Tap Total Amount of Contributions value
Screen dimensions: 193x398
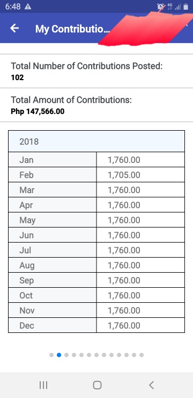coord(38,111)
